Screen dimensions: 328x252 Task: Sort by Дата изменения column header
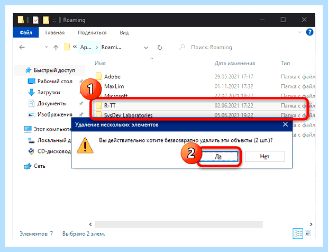235,63
